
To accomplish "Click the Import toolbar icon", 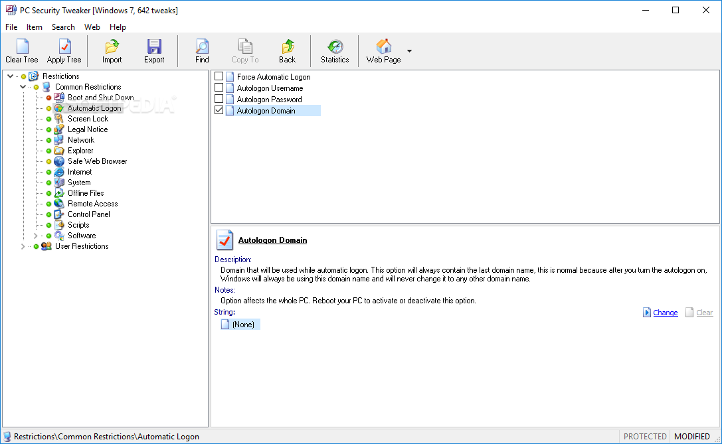I will click(x=112, y=46).
